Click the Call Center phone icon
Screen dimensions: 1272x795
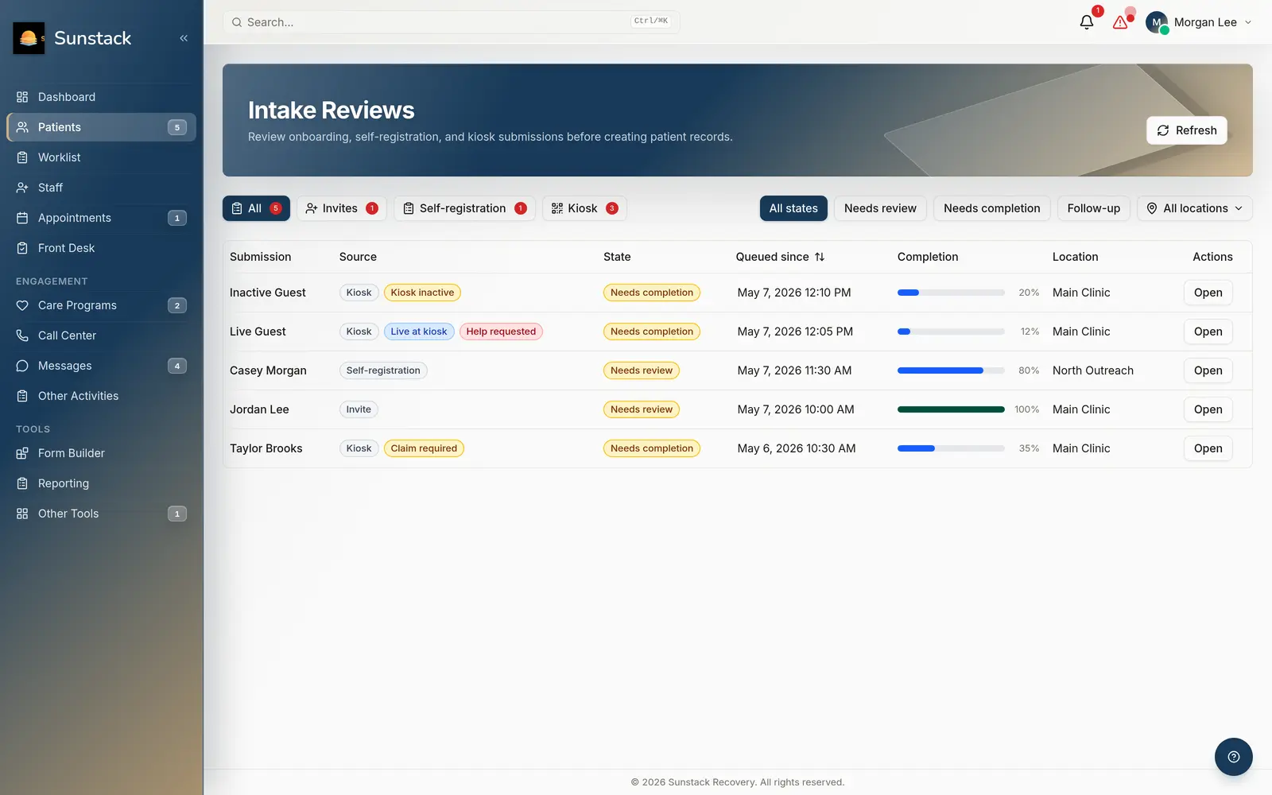22,335
